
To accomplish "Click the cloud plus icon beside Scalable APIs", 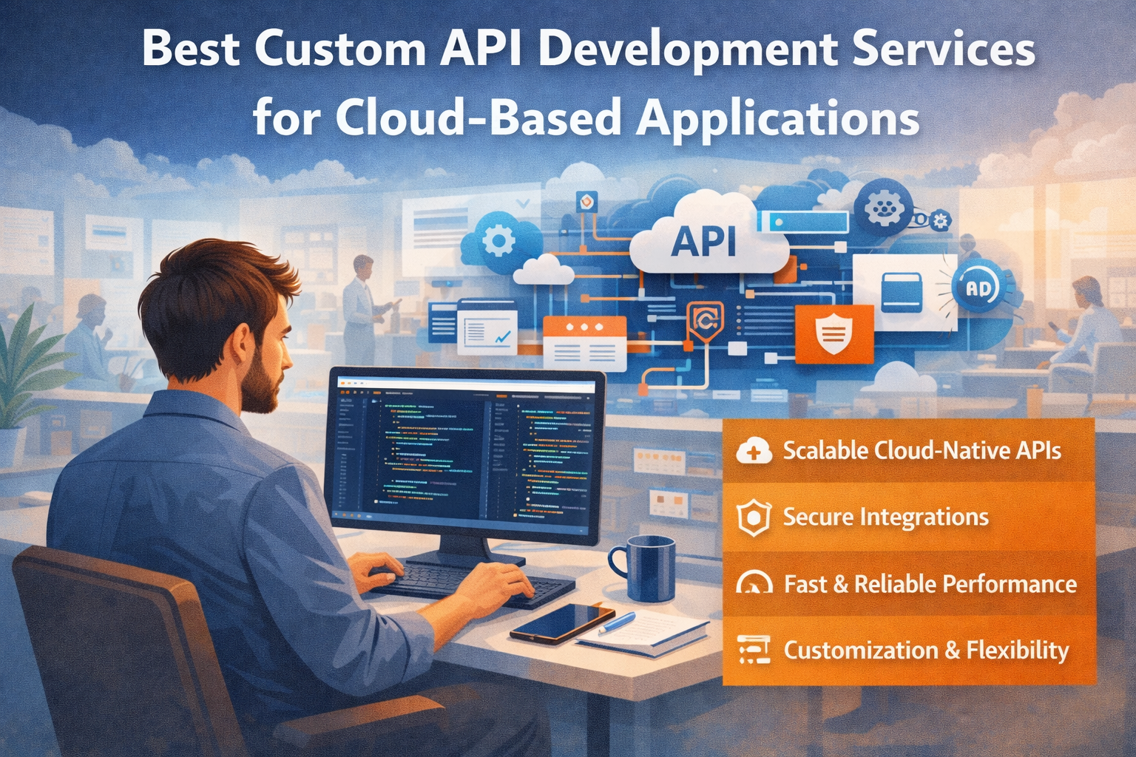I will click(753, 450).
